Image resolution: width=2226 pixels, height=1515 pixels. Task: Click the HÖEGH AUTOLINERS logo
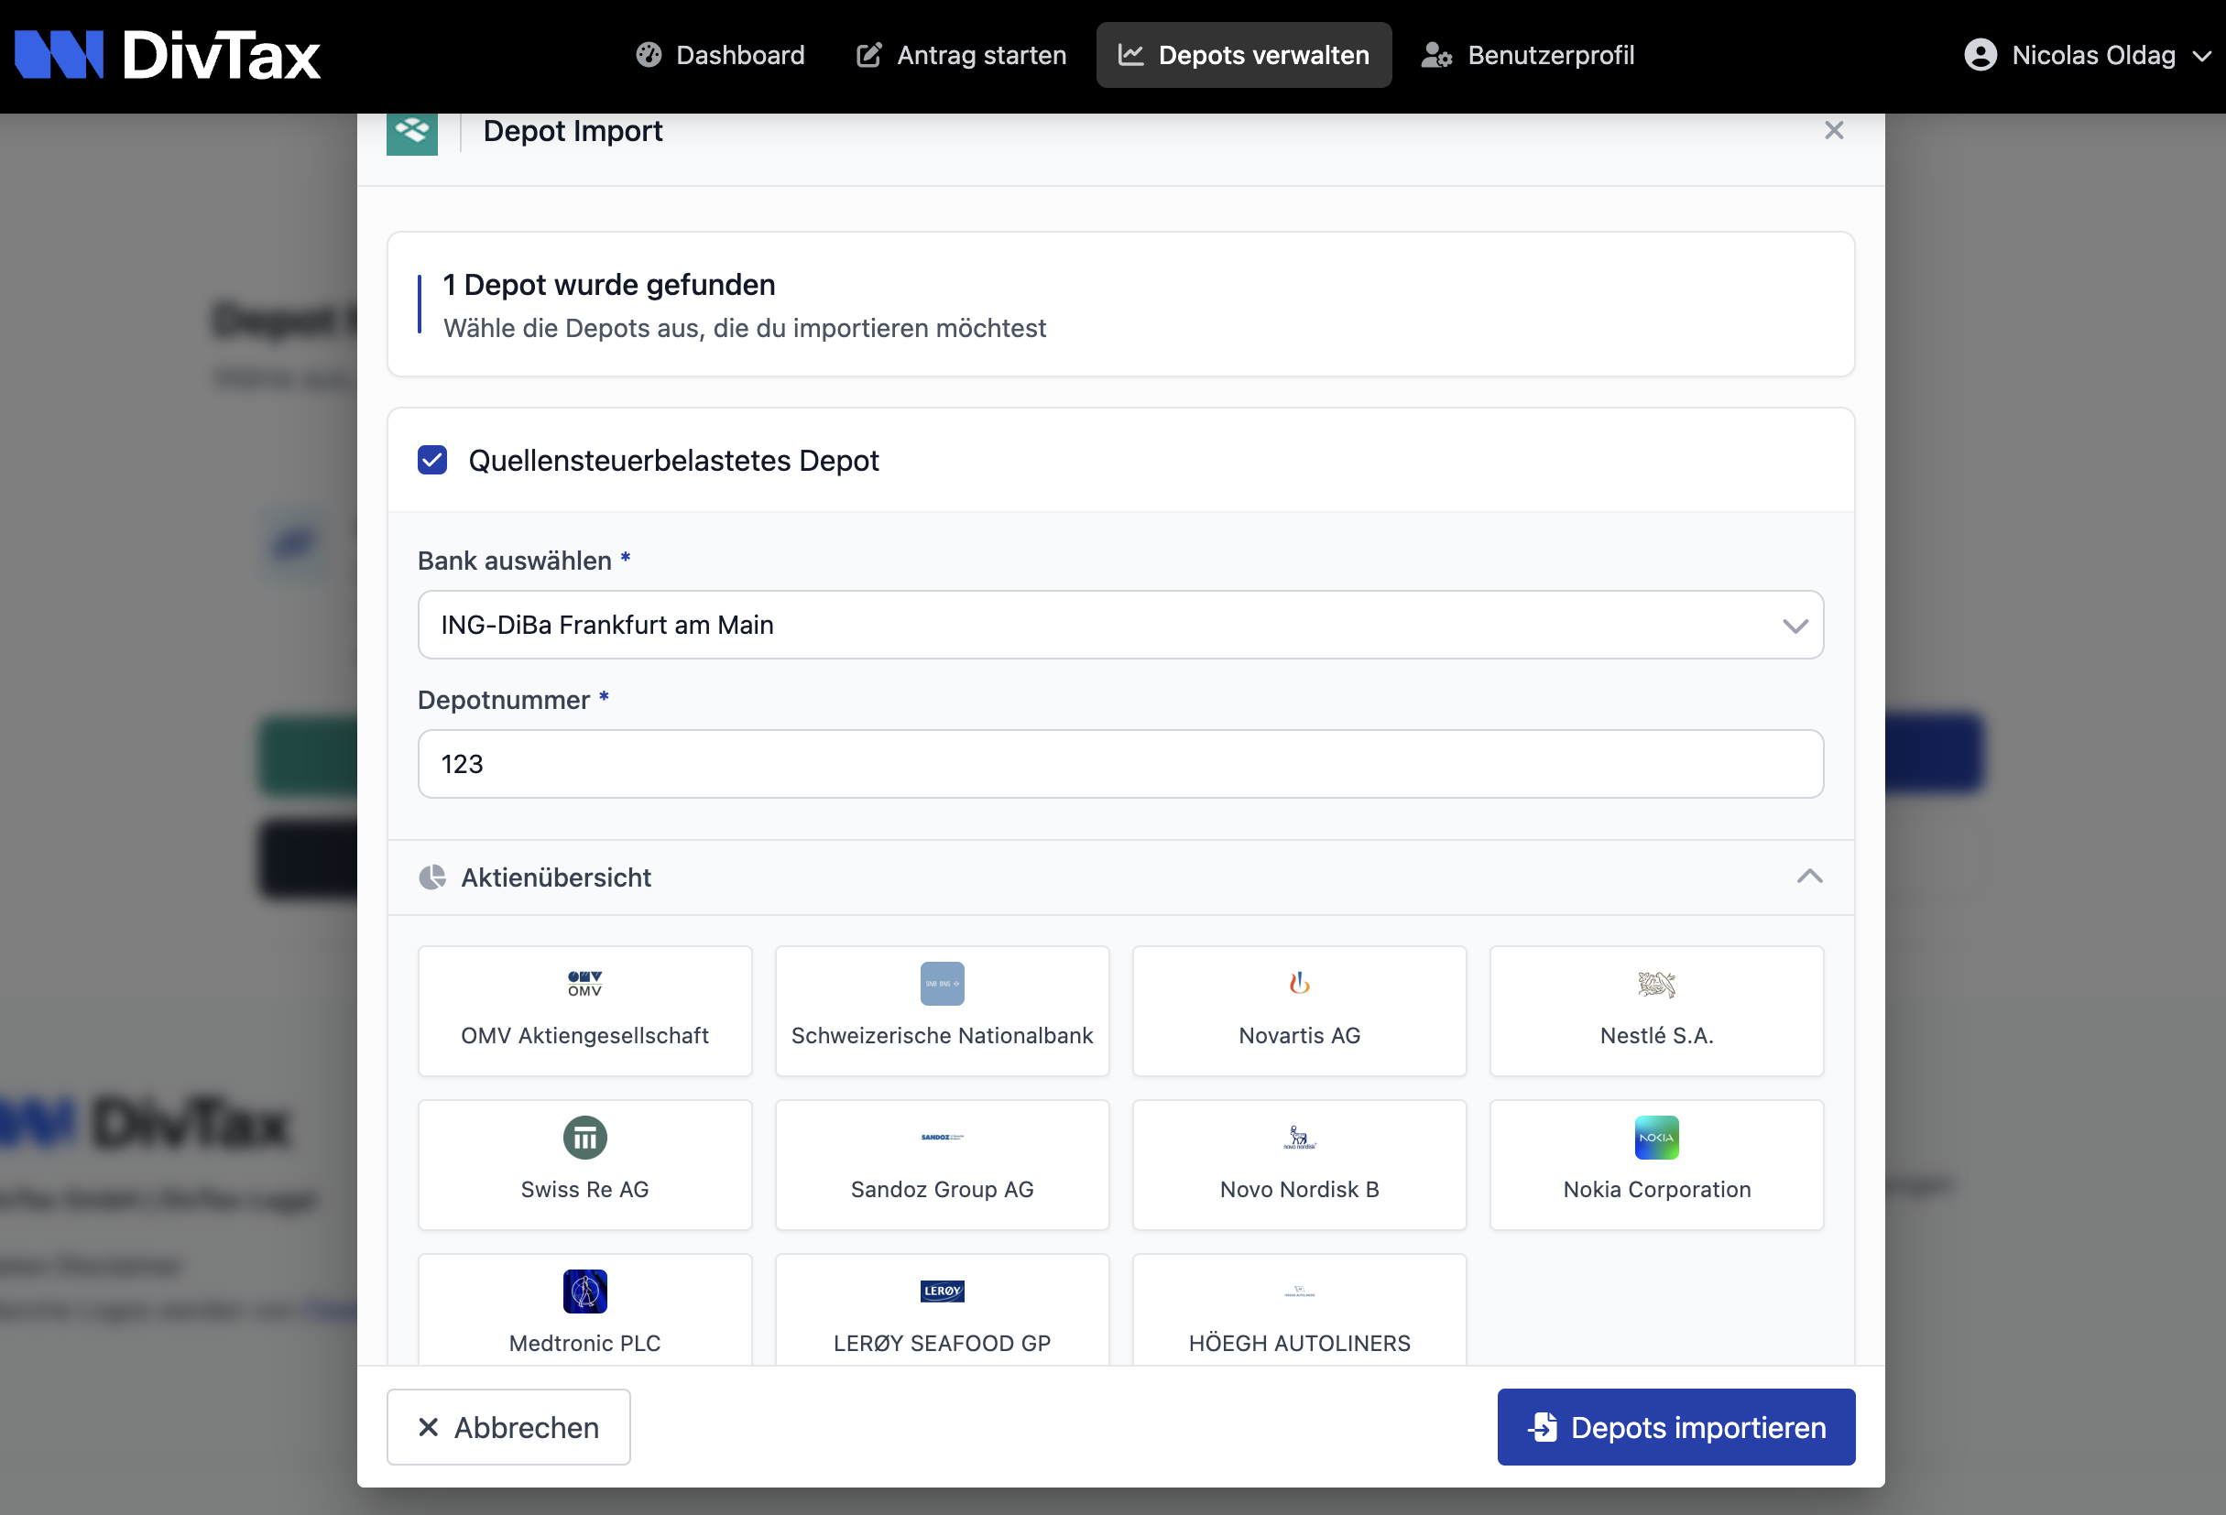point(1300,1291)
